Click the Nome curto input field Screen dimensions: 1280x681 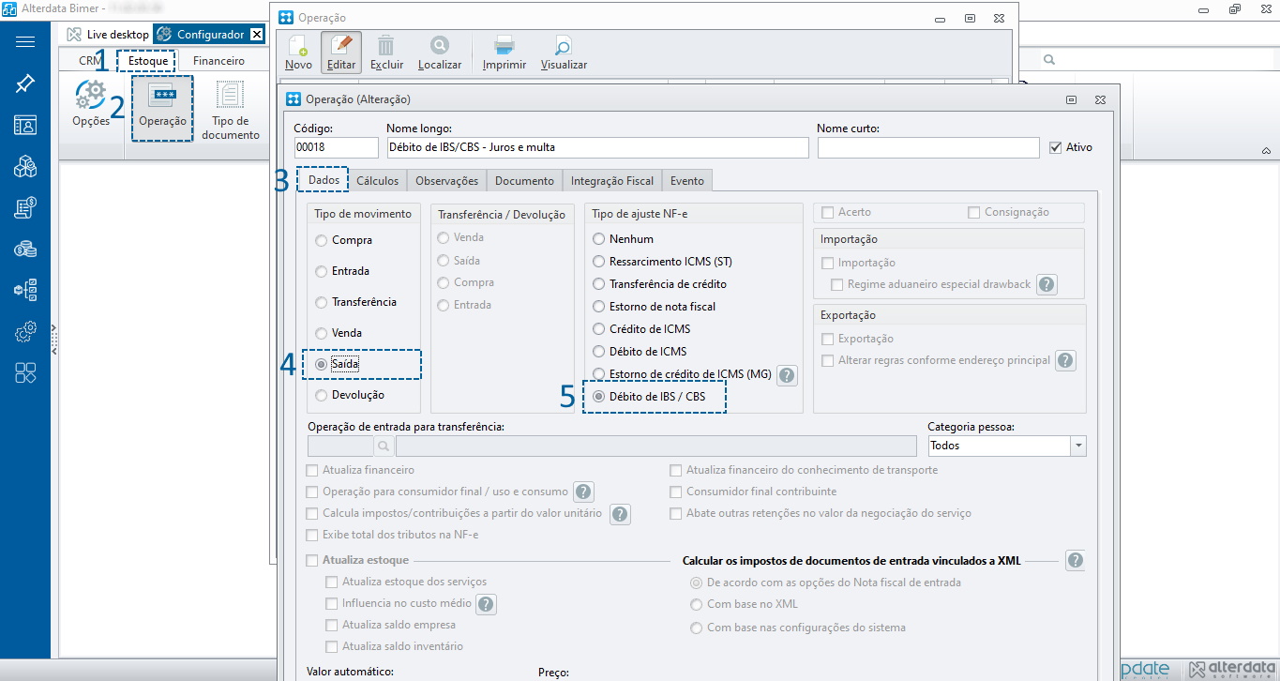(927, 148)
